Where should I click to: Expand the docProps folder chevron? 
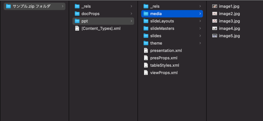(x=131, y=14)
